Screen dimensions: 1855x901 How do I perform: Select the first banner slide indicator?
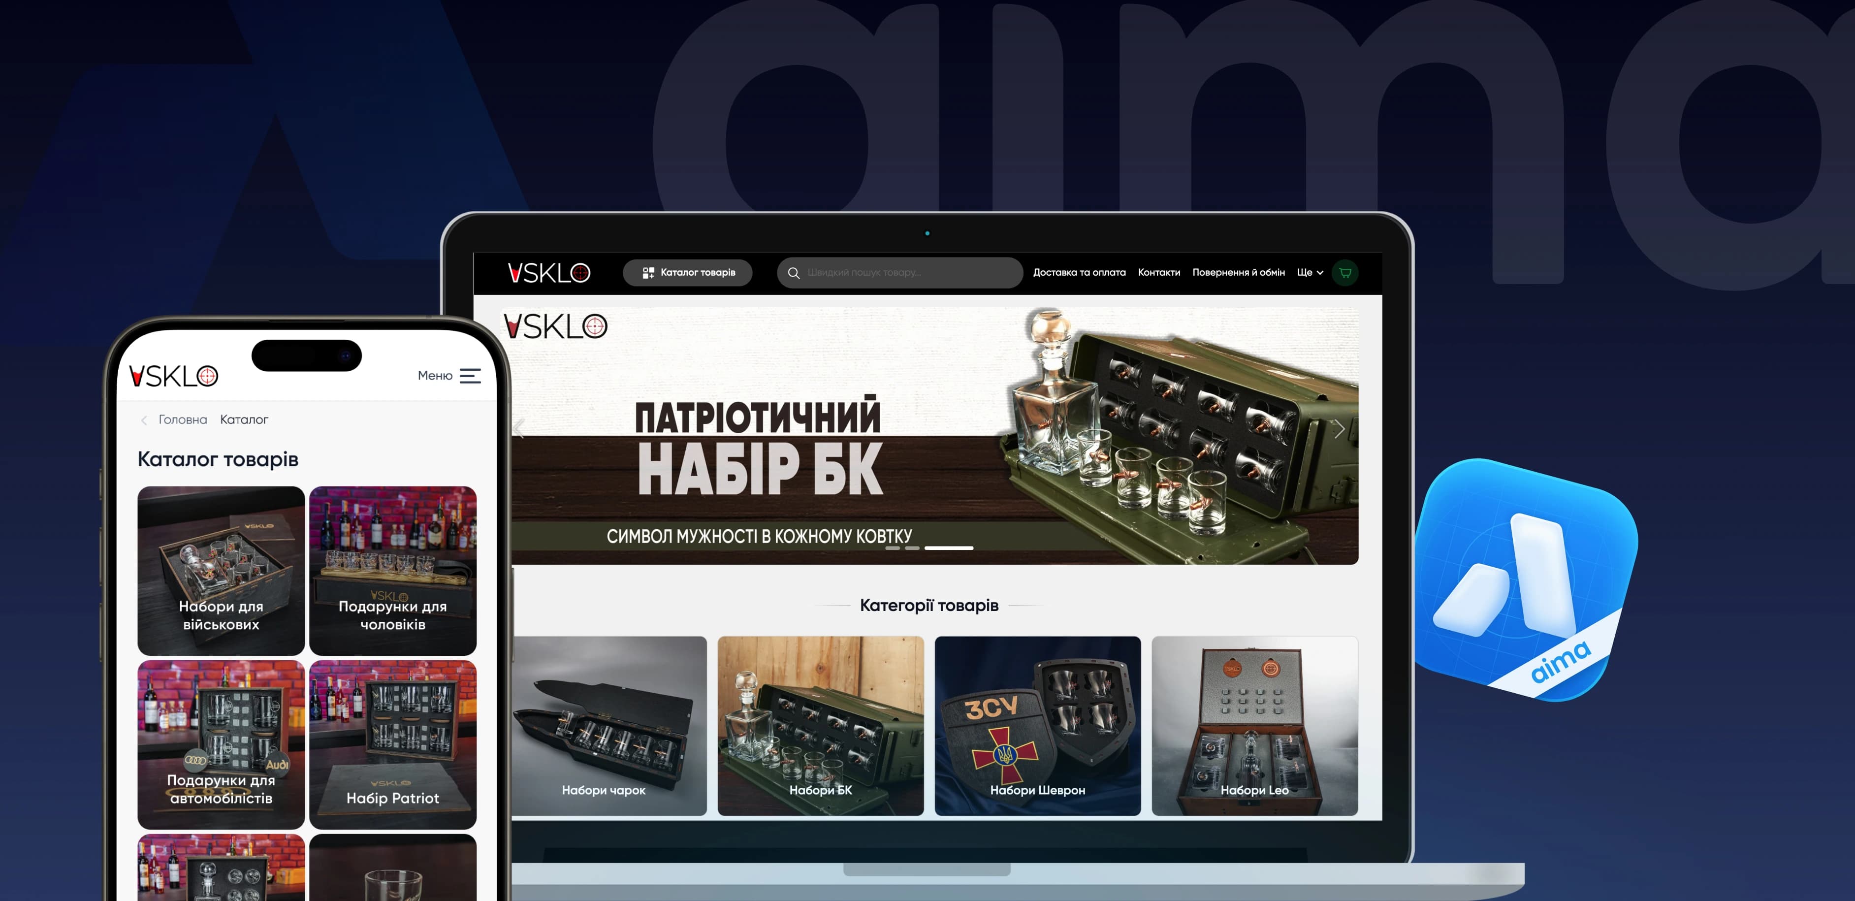(x=892, y=548)
